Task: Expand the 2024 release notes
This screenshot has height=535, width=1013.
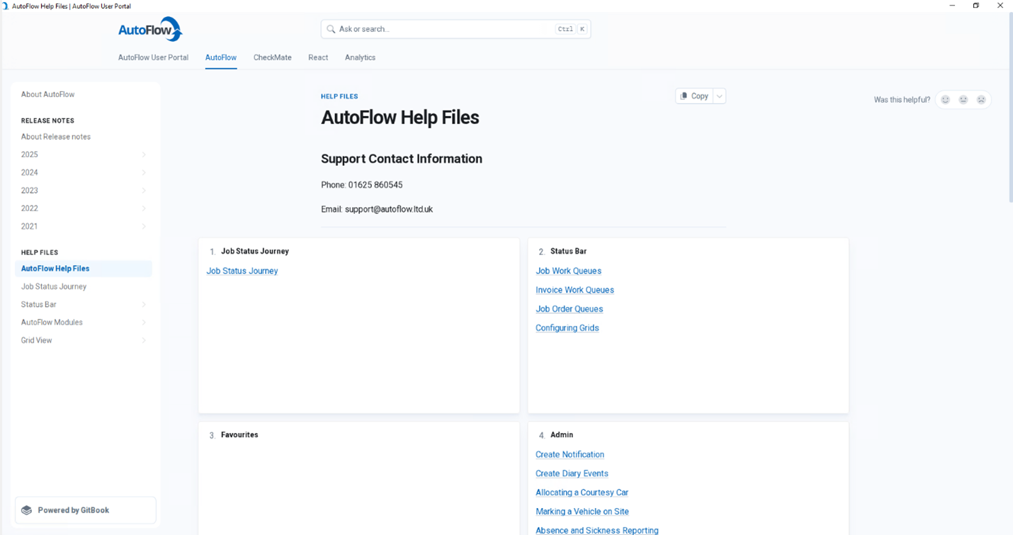Action: click(144, 172)
